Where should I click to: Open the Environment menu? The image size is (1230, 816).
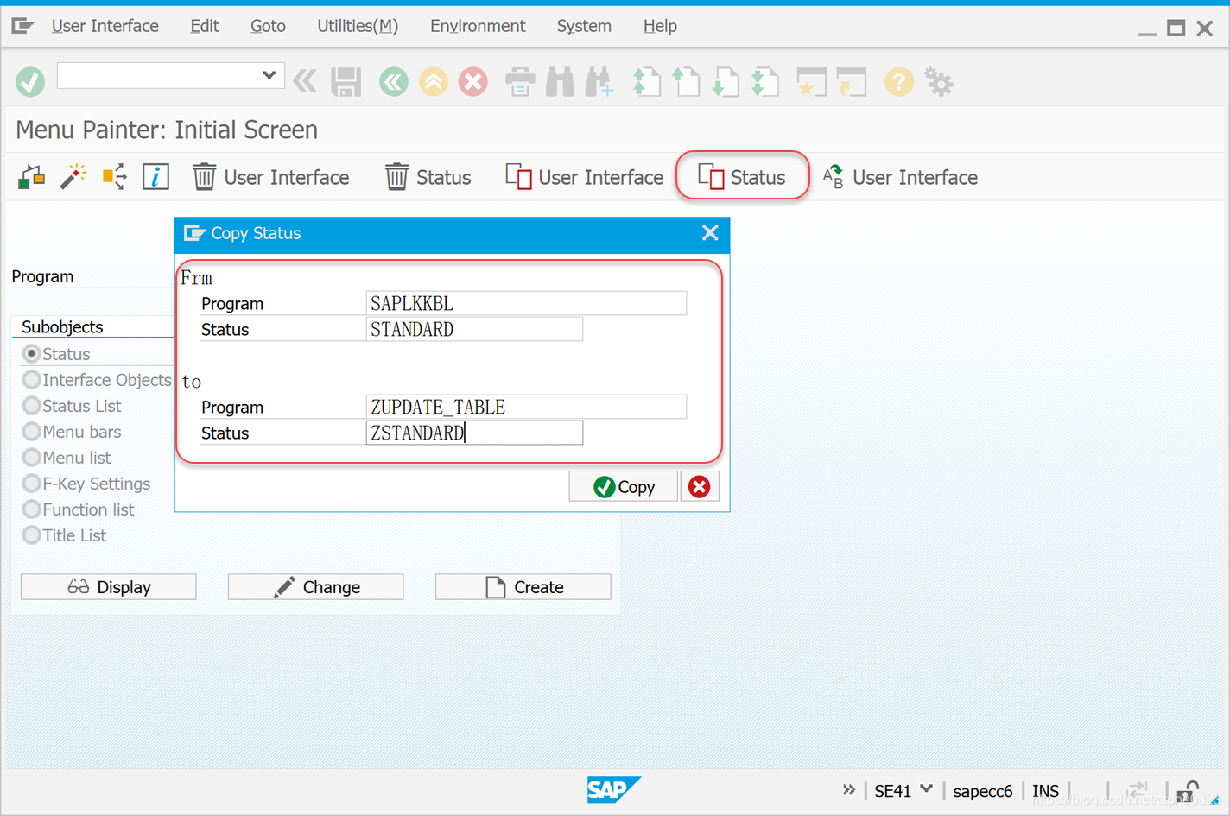478,26
